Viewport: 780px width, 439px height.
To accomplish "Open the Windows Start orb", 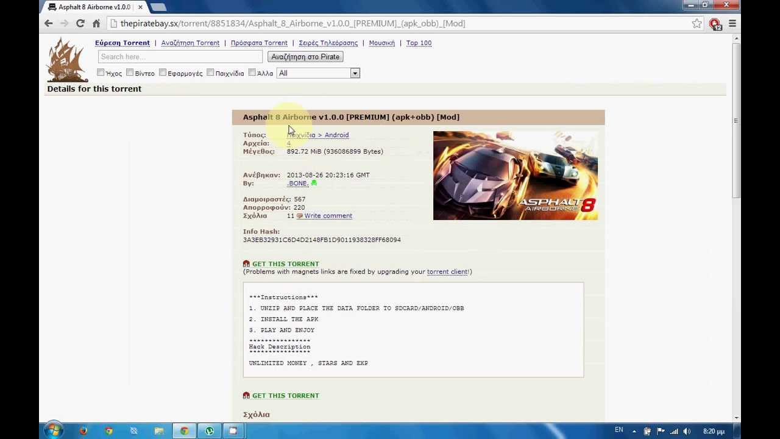I will point(53,430).
